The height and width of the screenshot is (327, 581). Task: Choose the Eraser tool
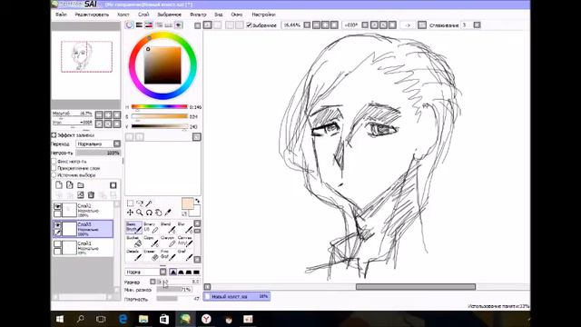151,254
